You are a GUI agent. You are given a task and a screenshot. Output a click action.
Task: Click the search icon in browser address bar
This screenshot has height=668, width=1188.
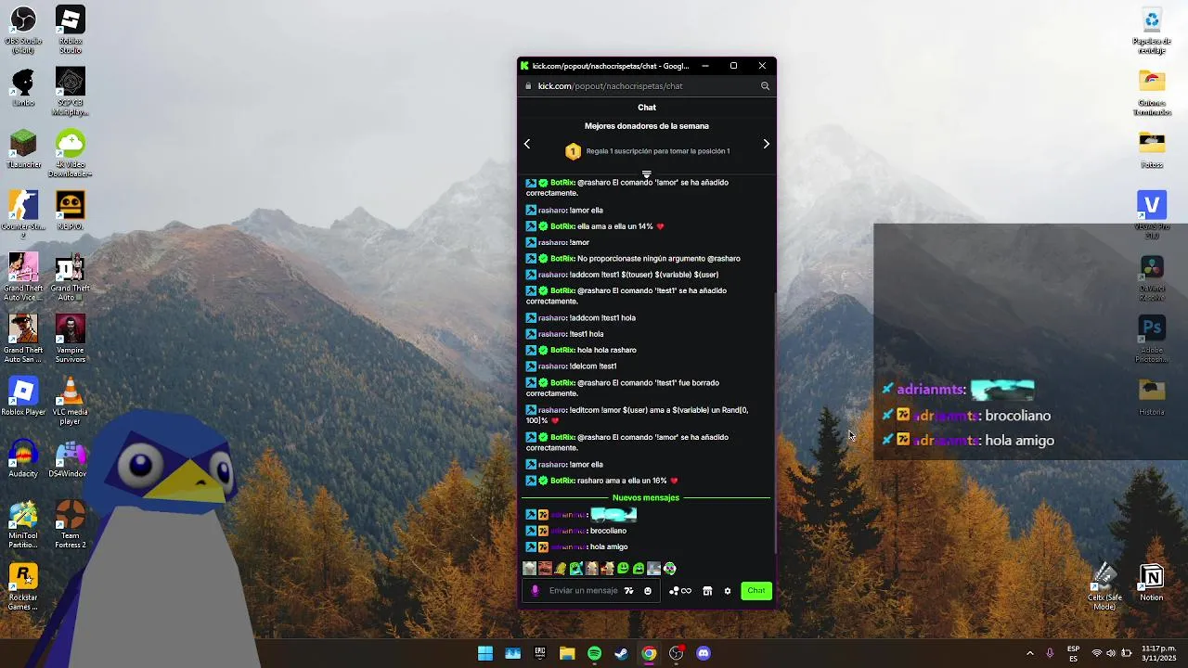pos(765,86)
